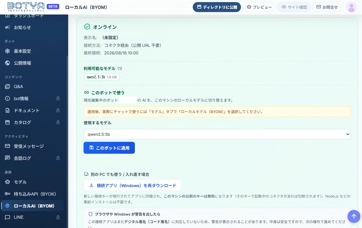Image resolution: width=362 pixels, height=228 pixels.
Task: Click このボットに適用 button
Action: (109, 148)
